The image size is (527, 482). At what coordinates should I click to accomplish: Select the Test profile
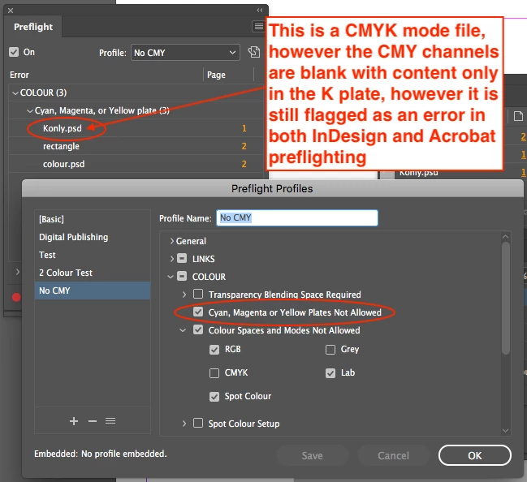(x=93, y=255)
